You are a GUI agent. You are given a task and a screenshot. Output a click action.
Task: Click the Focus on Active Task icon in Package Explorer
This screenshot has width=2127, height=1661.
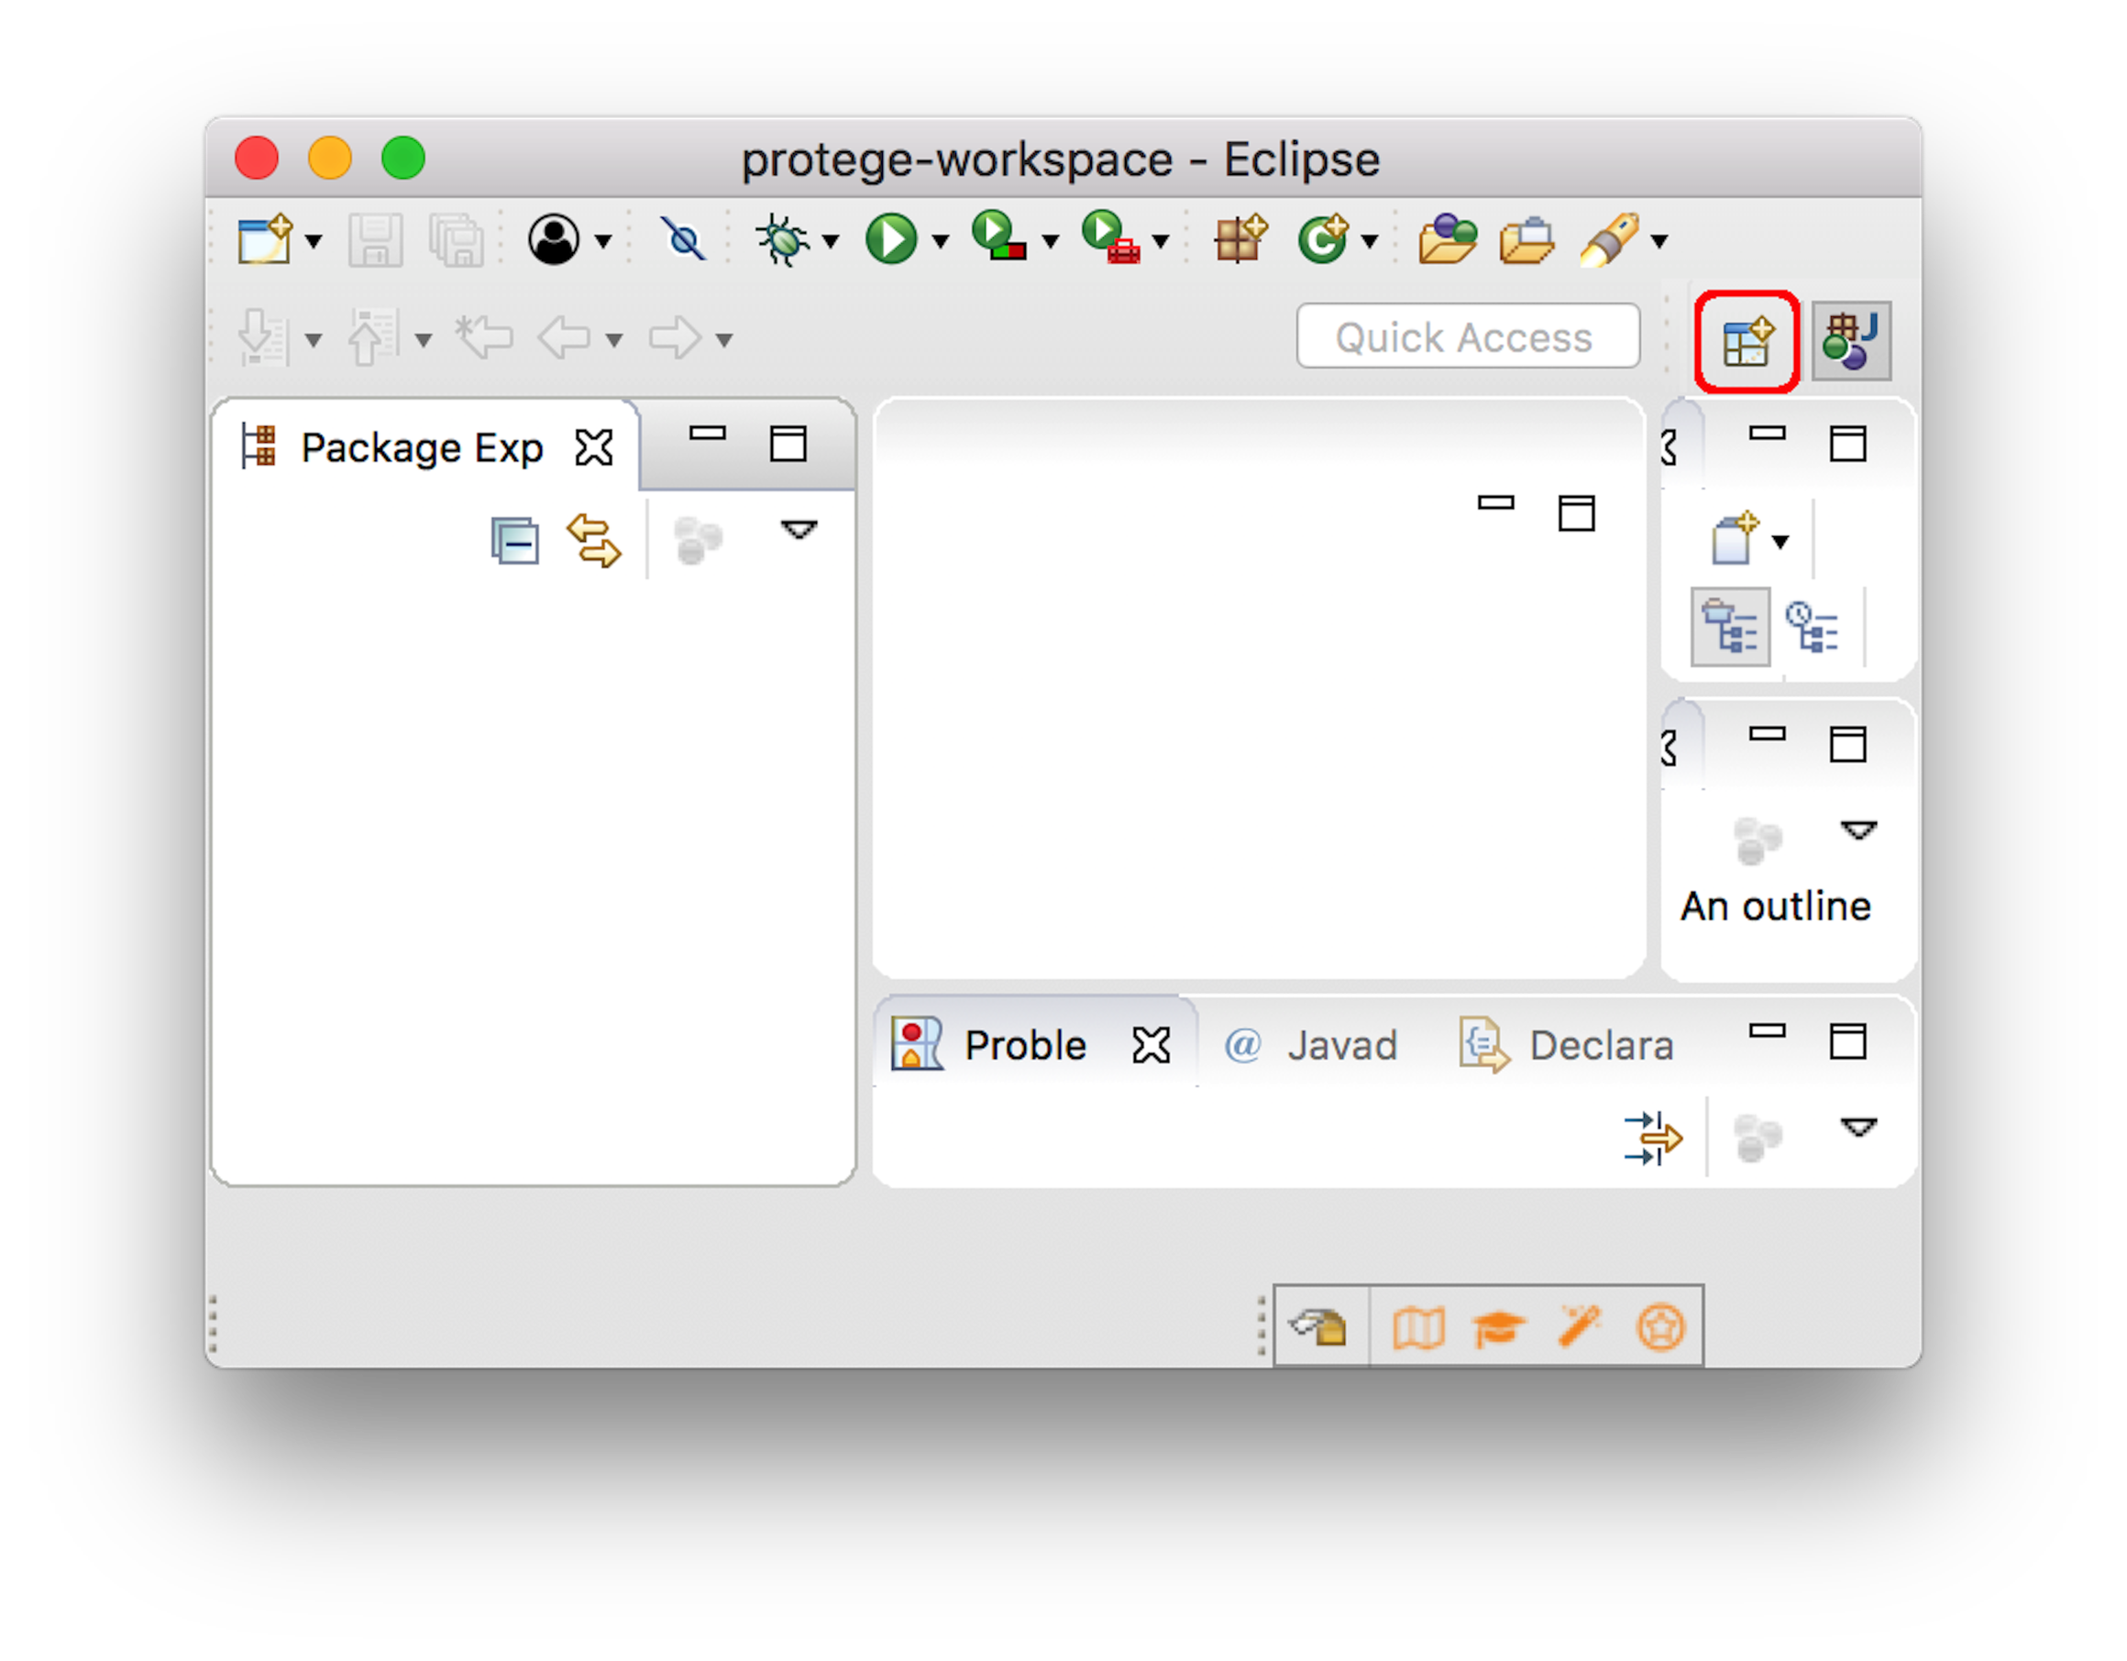[x=699, y=542]
